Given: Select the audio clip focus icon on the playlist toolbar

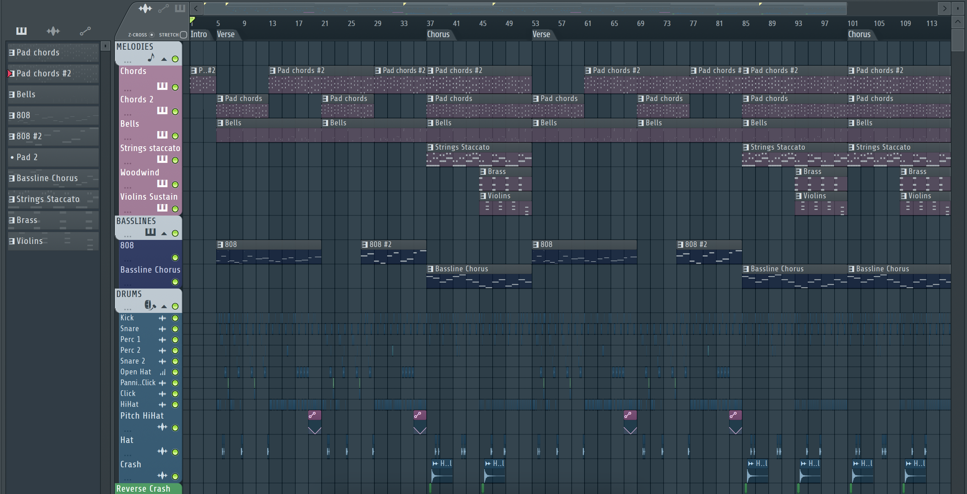Looking at the screenshot, I should click(x=145, y=8).
